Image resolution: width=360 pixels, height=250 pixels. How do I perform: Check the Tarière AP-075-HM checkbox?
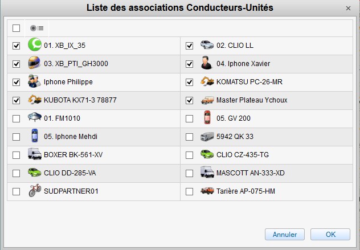[189, 191]
